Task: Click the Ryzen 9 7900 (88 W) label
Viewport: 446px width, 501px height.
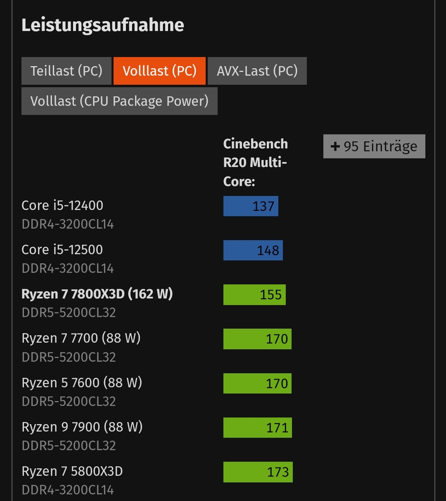Action: coord(82,427)
